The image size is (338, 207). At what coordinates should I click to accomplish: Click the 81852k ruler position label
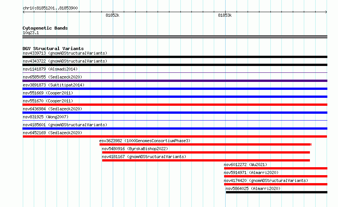(112, 15)
